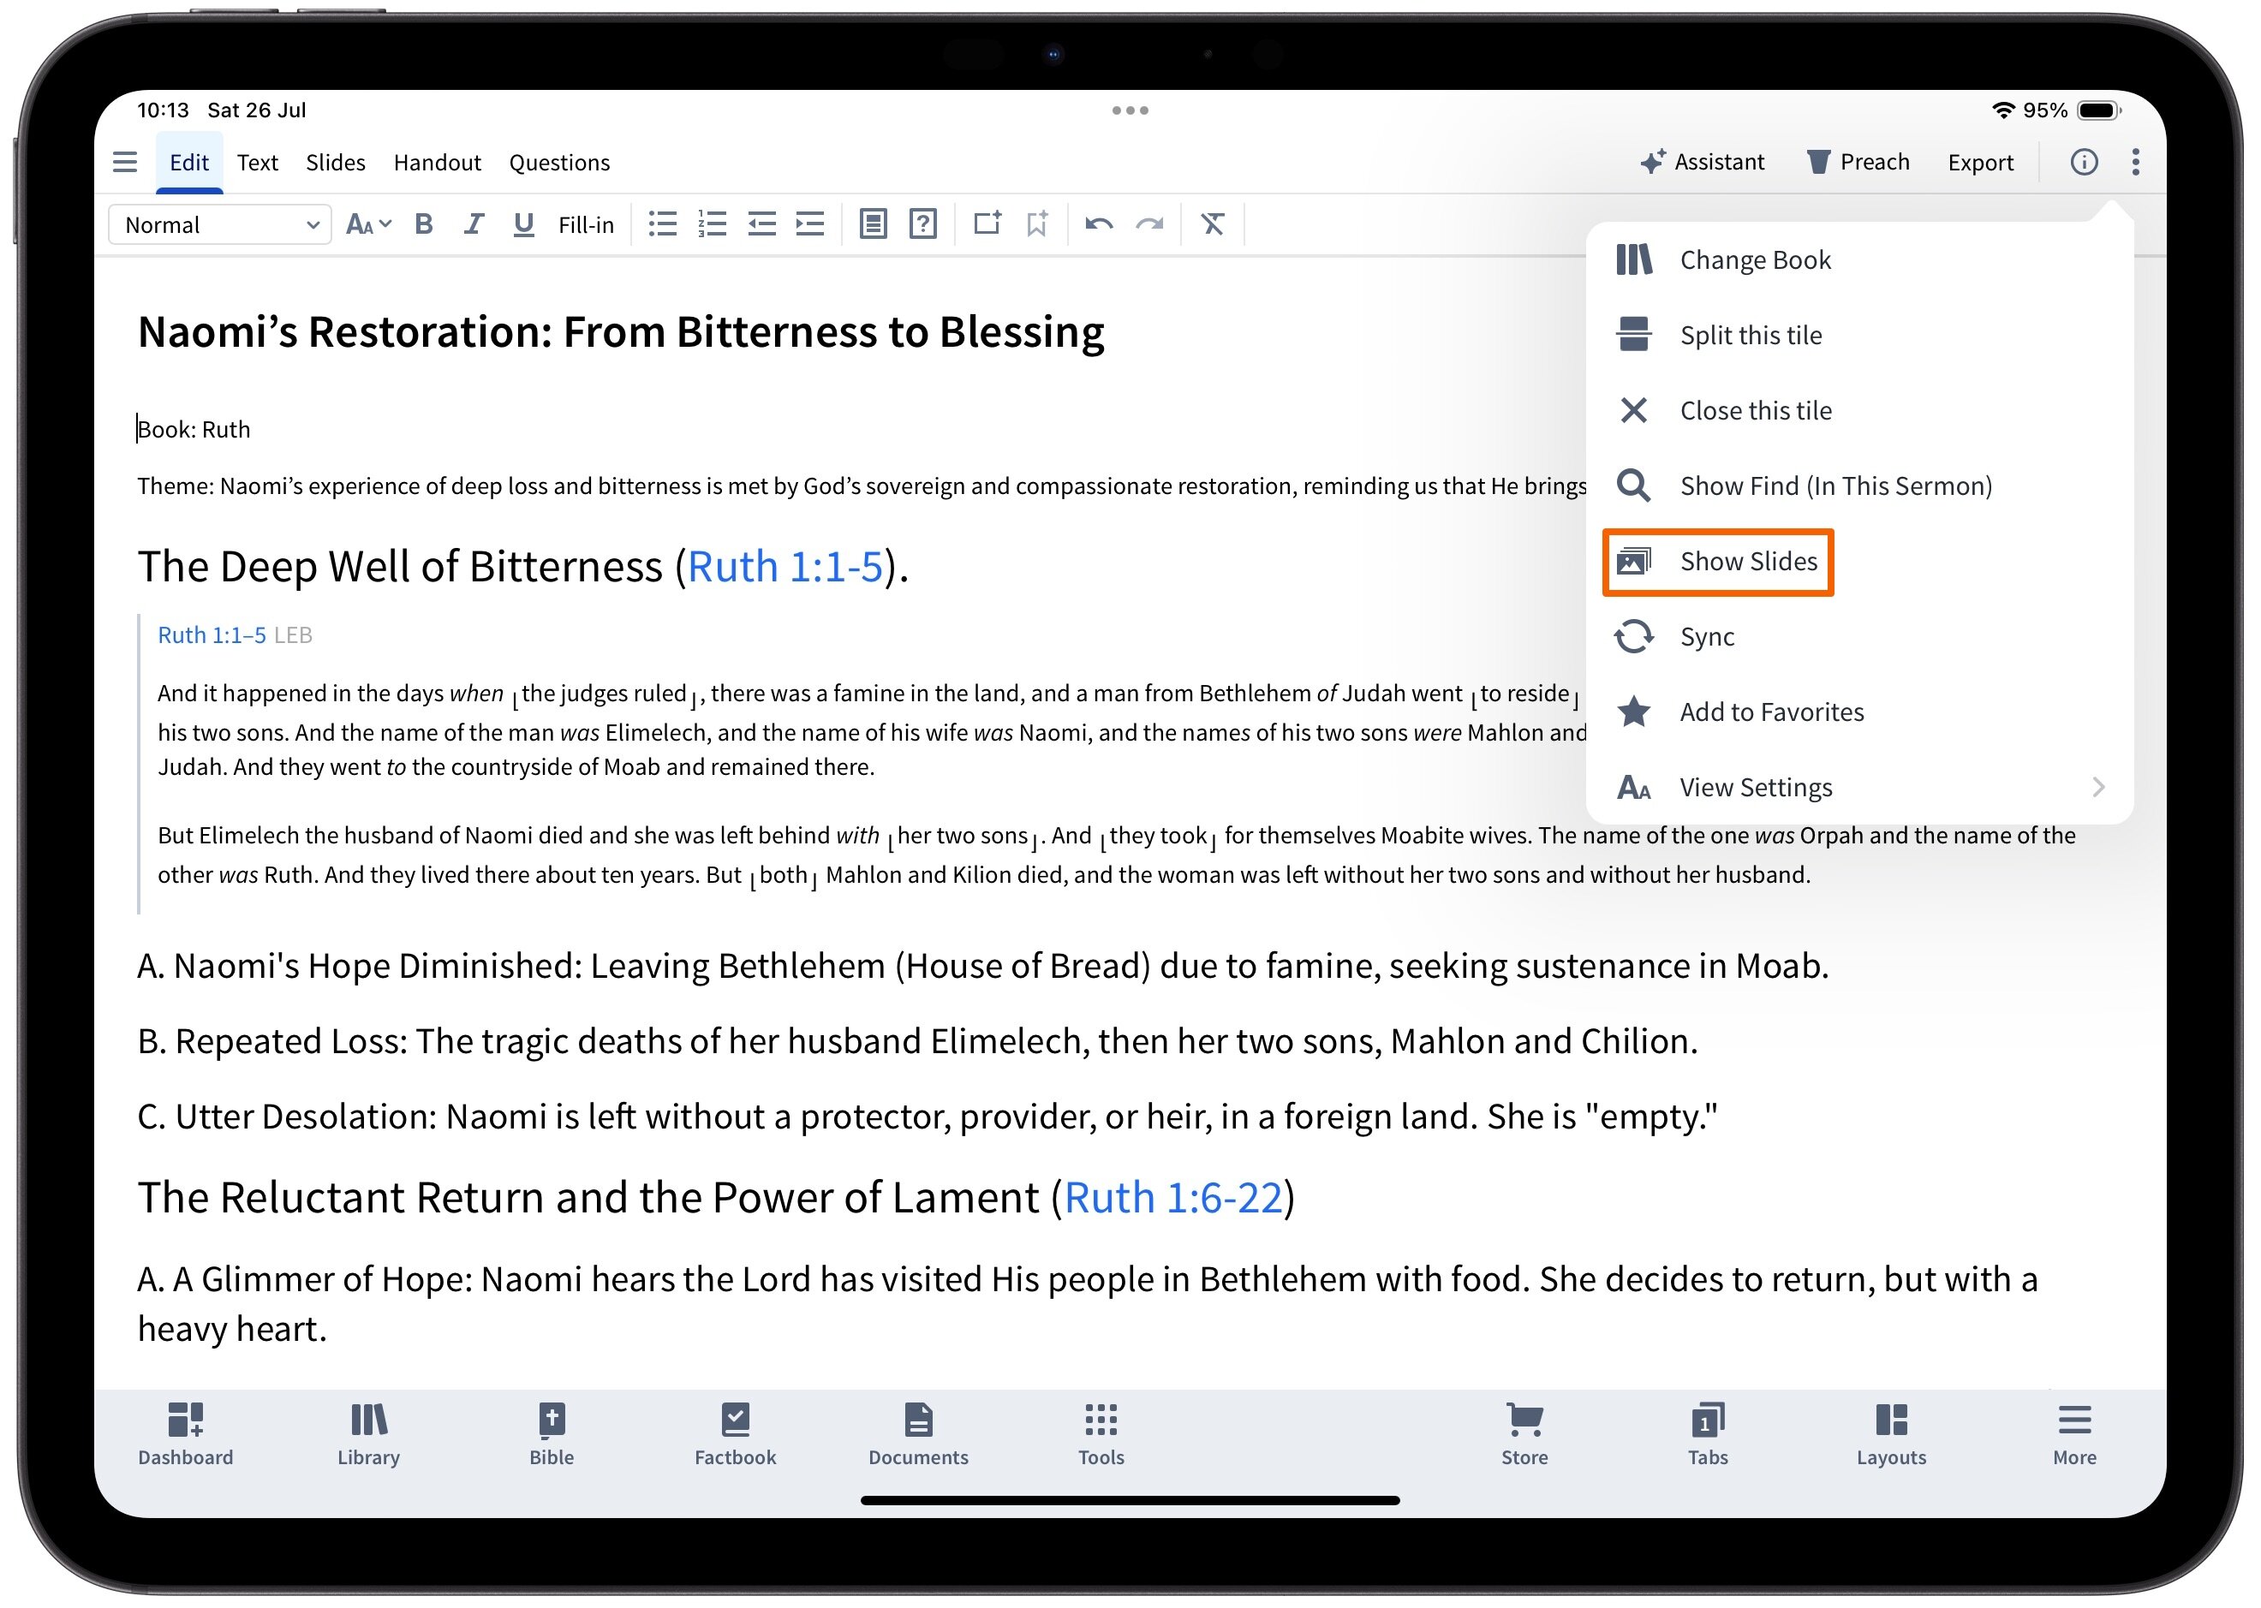Expand View Settings submenu

(x=1859, y=787)
